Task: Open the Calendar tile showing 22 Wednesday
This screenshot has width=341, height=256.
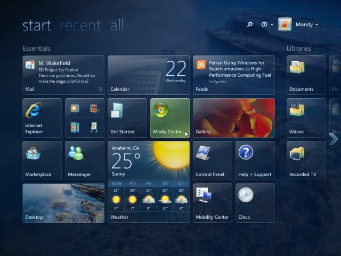Action: [149, 75]
